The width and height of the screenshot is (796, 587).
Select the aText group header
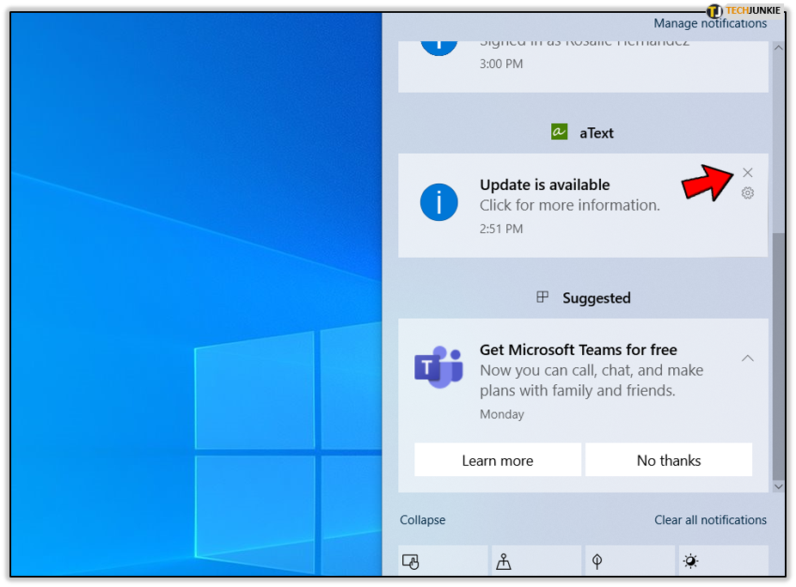click(x=584, y=132)
